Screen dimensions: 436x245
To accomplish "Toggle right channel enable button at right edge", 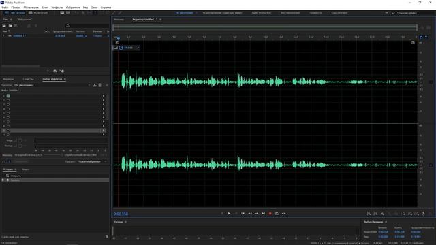I will pos(431,165).
